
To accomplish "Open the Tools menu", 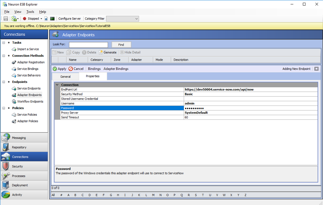I will point(30,12).
